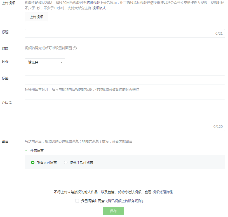Check the 我已阅读并同意 agreement checkbox
This screenshot has width=228, height=217.
point(77,201)
